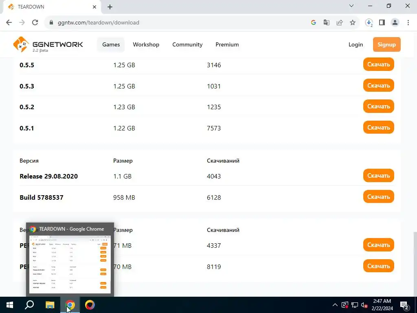
Task: Open the Windows Start menu
Action: tap(10, 305)
